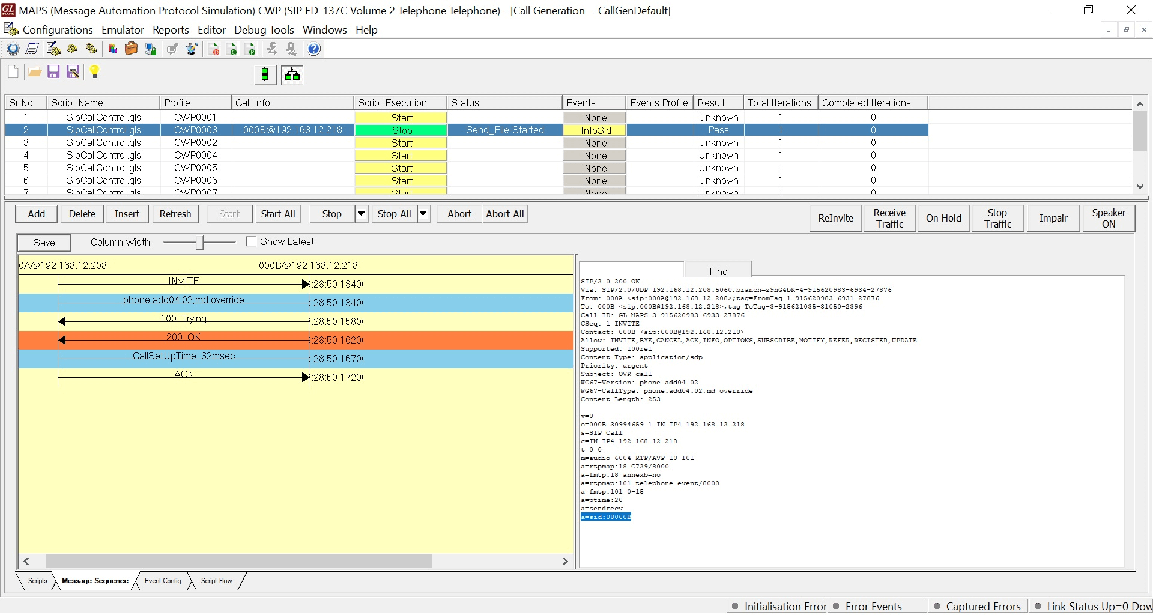Click the Save button near Column Width

click(x=44, y=243)
